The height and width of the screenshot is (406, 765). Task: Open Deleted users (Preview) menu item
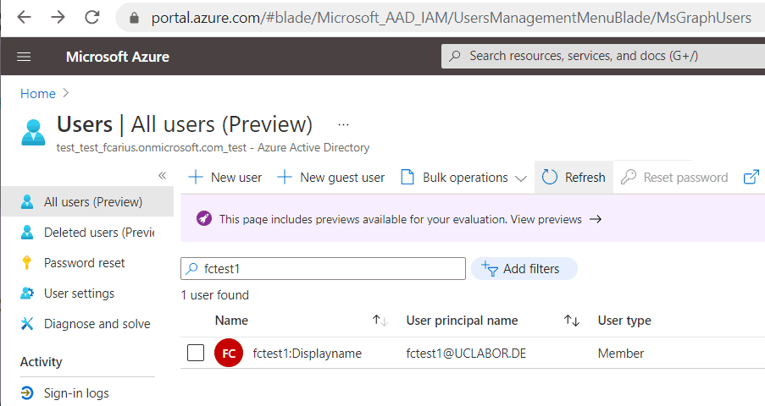click(87, 233)
